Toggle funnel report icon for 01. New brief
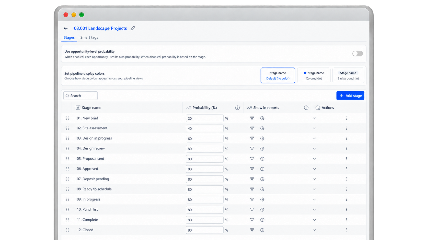This screenshot has width=427, height=240. tap(252, 118)
